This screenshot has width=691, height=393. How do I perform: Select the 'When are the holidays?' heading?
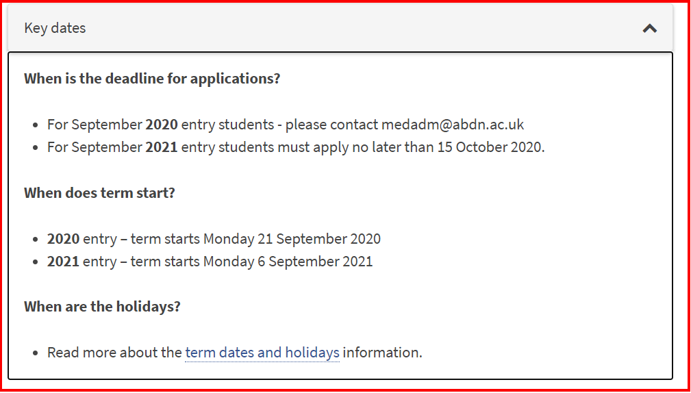pyautogui.click(x=102, y=306)
